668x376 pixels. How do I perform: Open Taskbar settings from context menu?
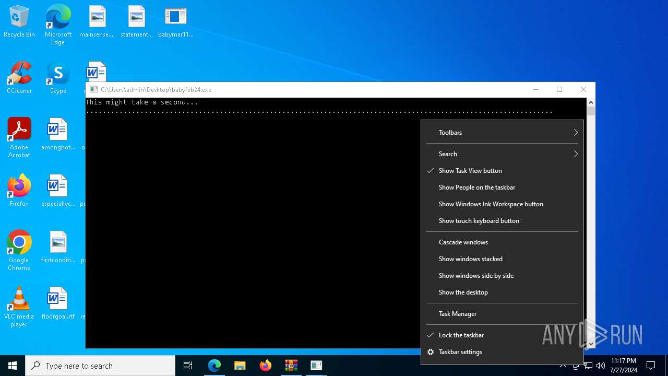pyautogui.click(x=502, y=352)
